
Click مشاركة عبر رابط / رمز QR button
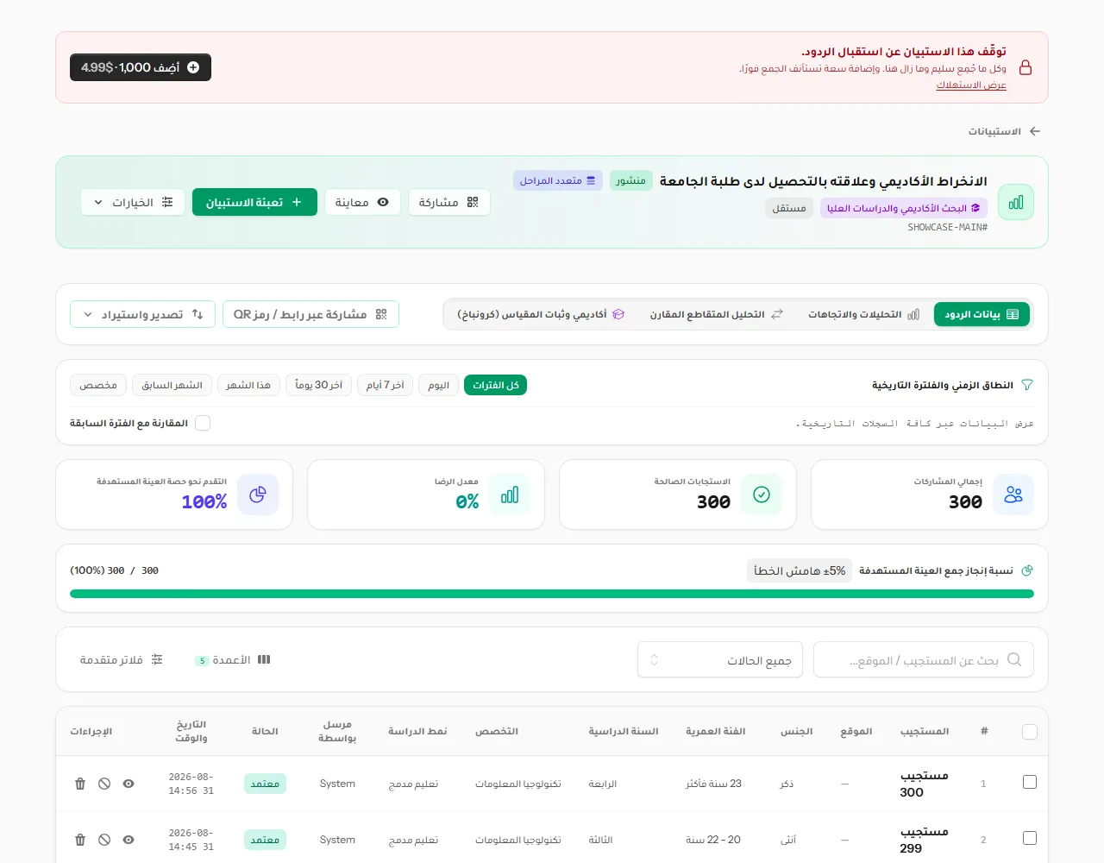coord(310,314)
